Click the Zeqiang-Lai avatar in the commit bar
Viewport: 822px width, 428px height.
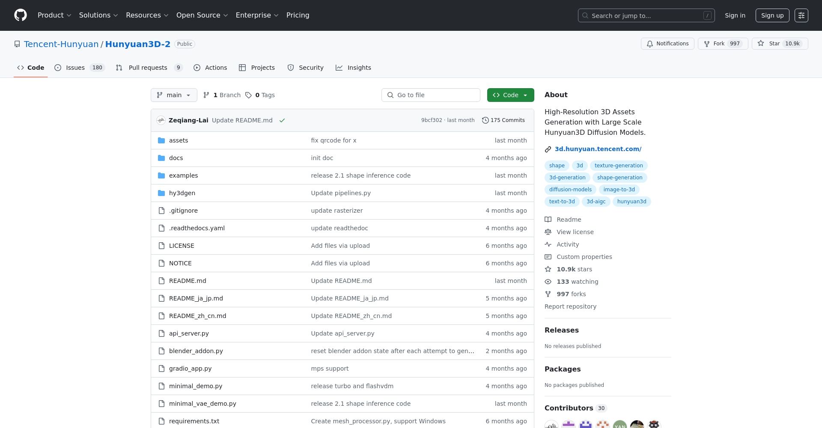[x=161, y=120]
